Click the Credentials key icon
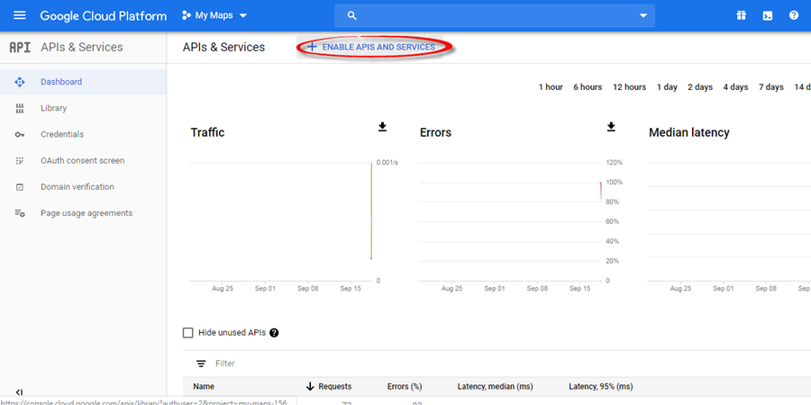 click(20, 135)
